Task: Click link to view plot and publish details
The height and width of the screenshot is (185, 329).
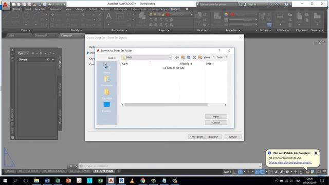Action: (290, 162)
